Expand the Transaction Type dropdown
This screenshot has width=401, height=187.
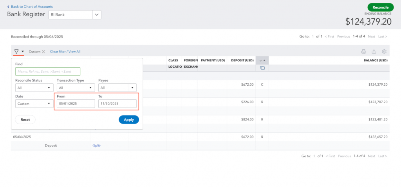pyautogui.click(x=76, y=88)
